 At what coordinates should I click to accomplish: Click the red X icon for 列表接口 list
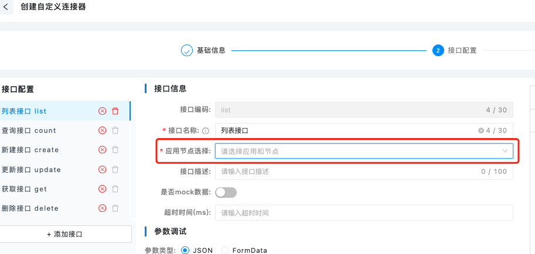[x=102, y=111]
